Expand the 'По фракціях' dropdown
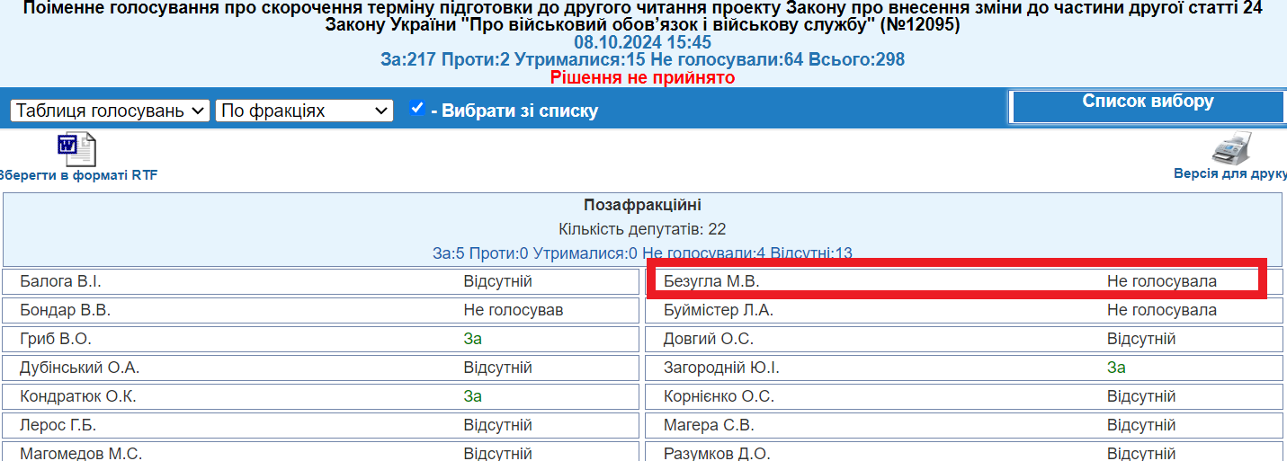Viewport: 1287px width, 461px height. tap(304, 111)
